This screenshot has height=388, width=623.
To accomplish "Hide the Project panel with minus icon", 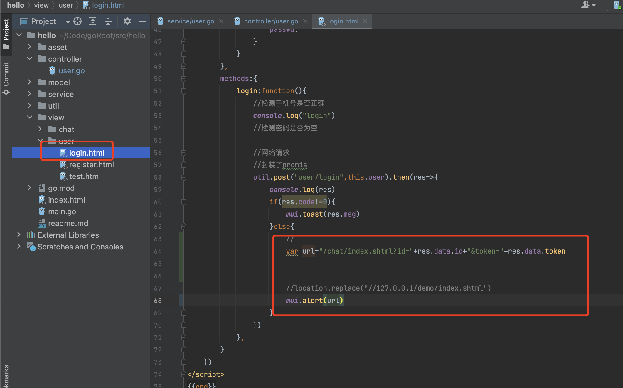I will tap(143, 21).
